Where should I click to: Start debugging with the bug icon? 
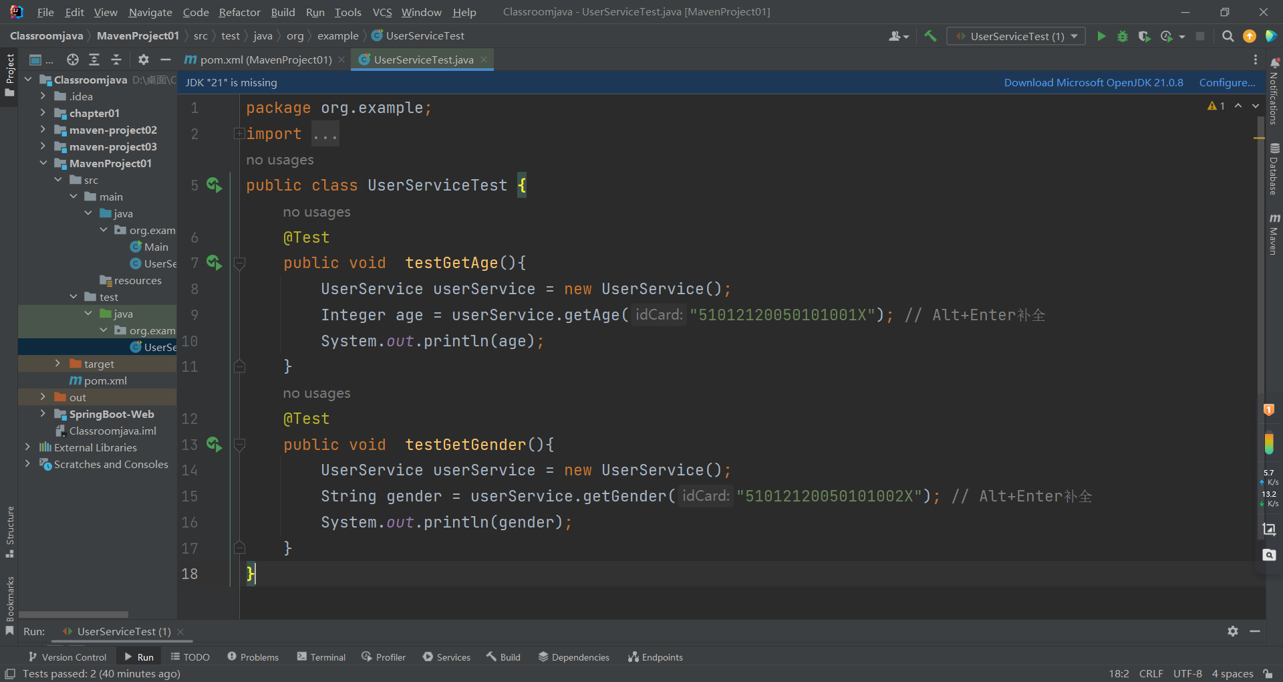(1123, 36)
